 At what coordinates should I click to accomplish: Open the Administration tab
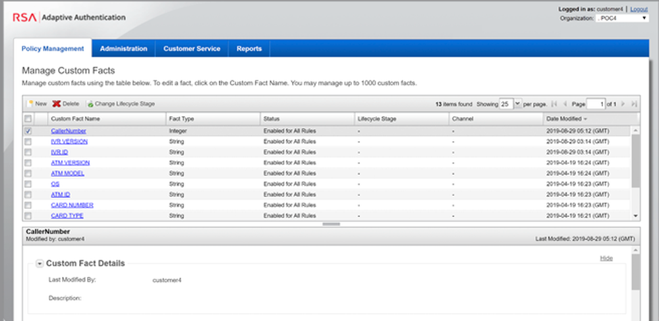click(124, 48)
